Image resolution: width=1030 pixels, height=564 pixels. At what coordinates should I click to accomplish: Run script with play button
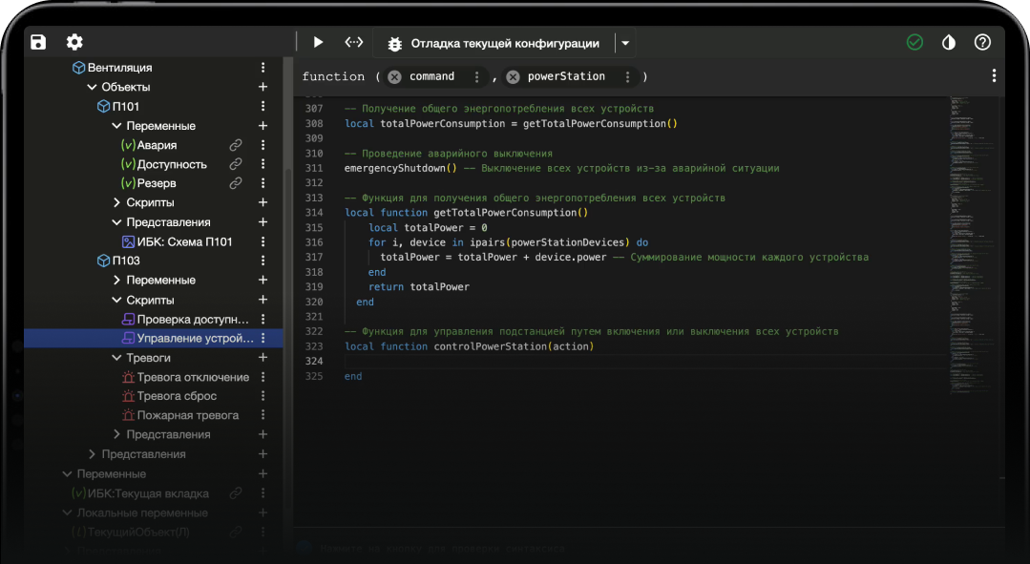pyautogui.click(x=318, y=42)
